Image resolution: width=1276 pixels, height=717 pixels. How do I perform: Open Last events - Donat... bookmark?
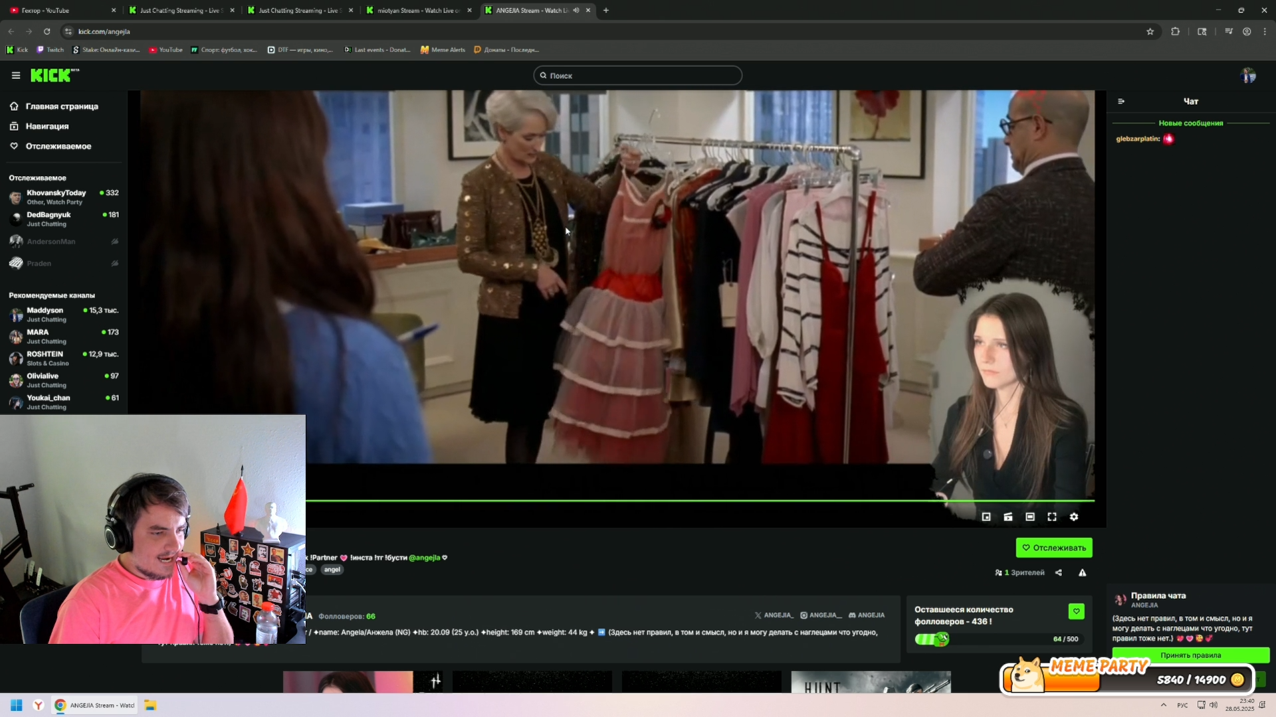[377, 50]
